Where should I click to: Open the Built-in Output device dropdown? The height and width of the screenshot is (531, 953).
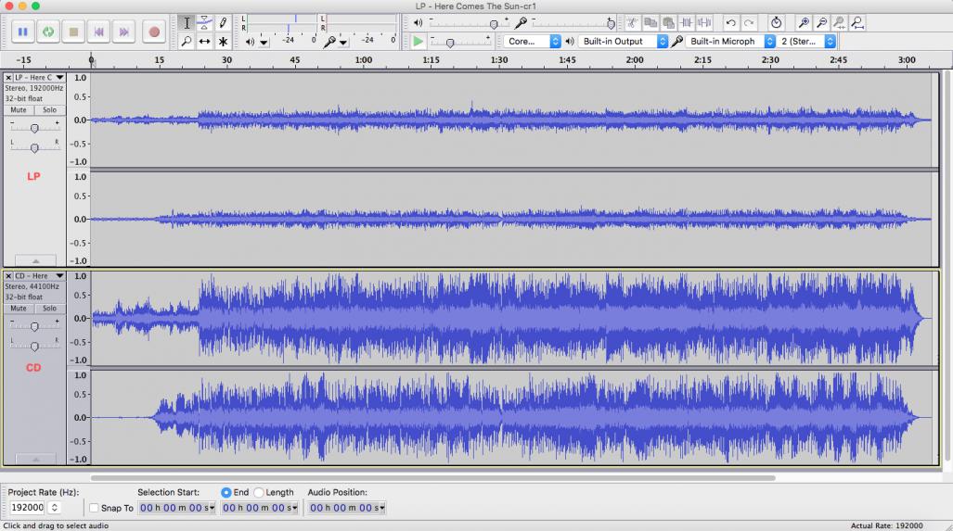(623, 42)
